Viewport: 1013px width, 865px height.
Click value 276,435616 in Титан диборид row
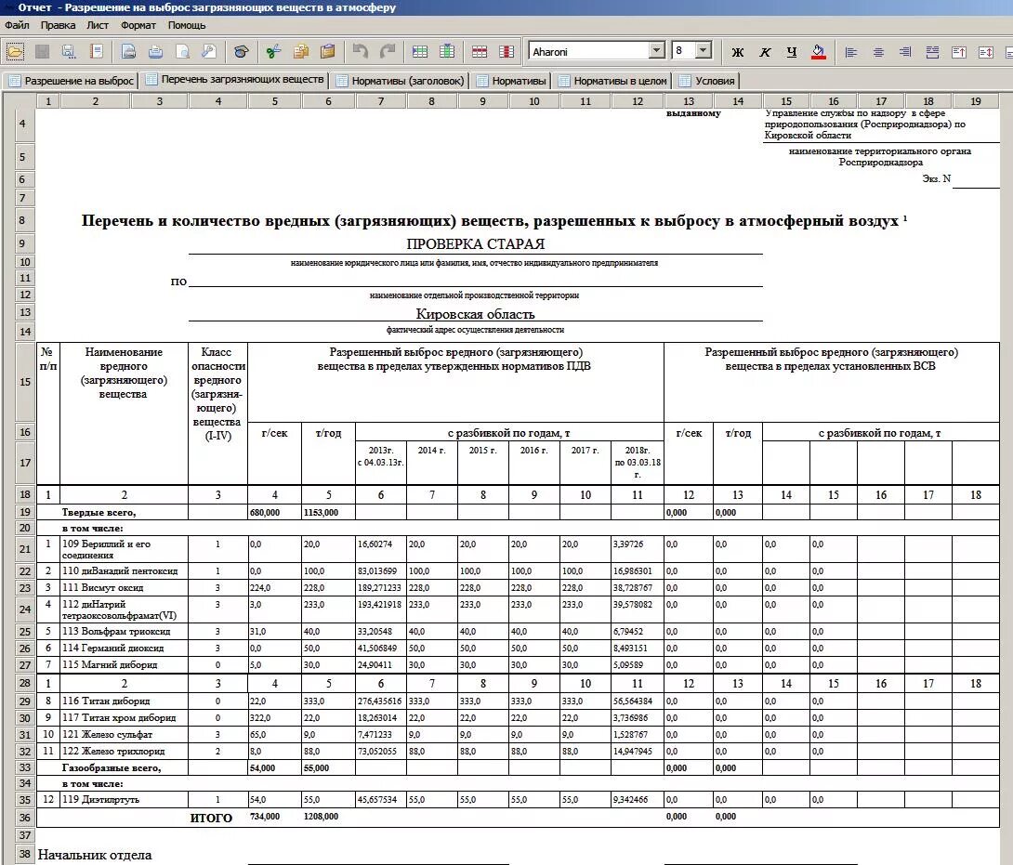pyautogui.click(x=380, y=701)
